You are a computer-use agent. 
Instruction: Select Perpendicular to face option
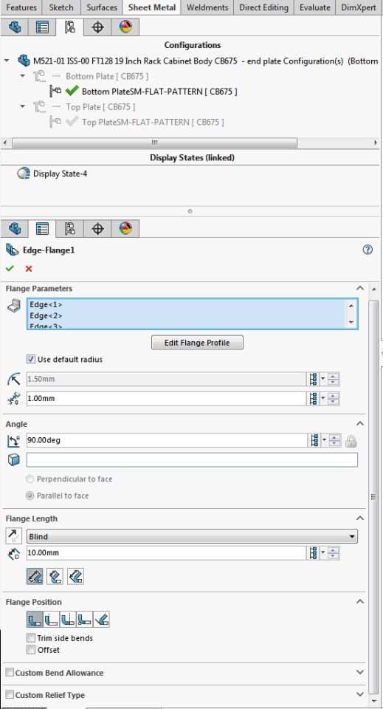point(30,479)
